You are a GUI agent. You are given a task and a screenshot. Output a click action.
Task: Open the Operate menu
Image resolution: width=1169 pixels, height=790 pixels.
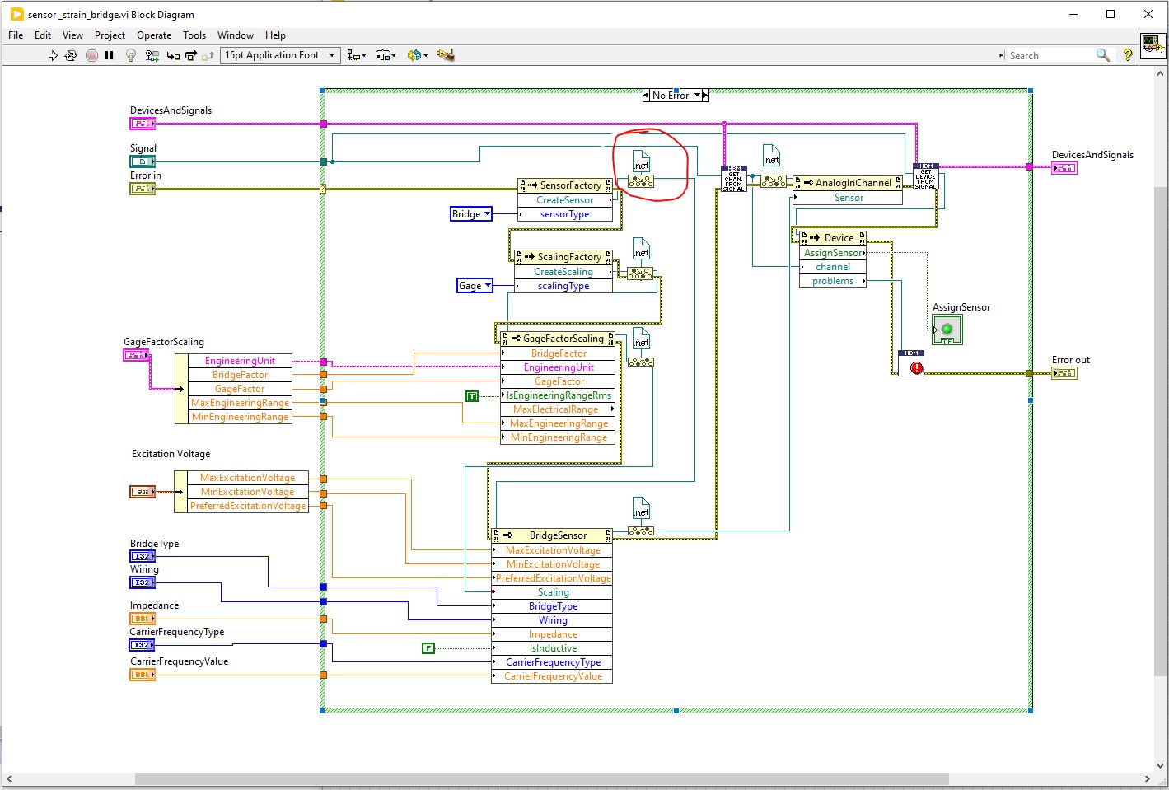(x=154, y=35)
